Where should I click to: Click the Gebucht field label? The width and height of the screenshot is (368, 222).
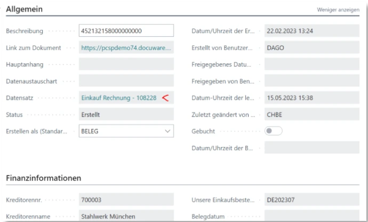(203, 131)
